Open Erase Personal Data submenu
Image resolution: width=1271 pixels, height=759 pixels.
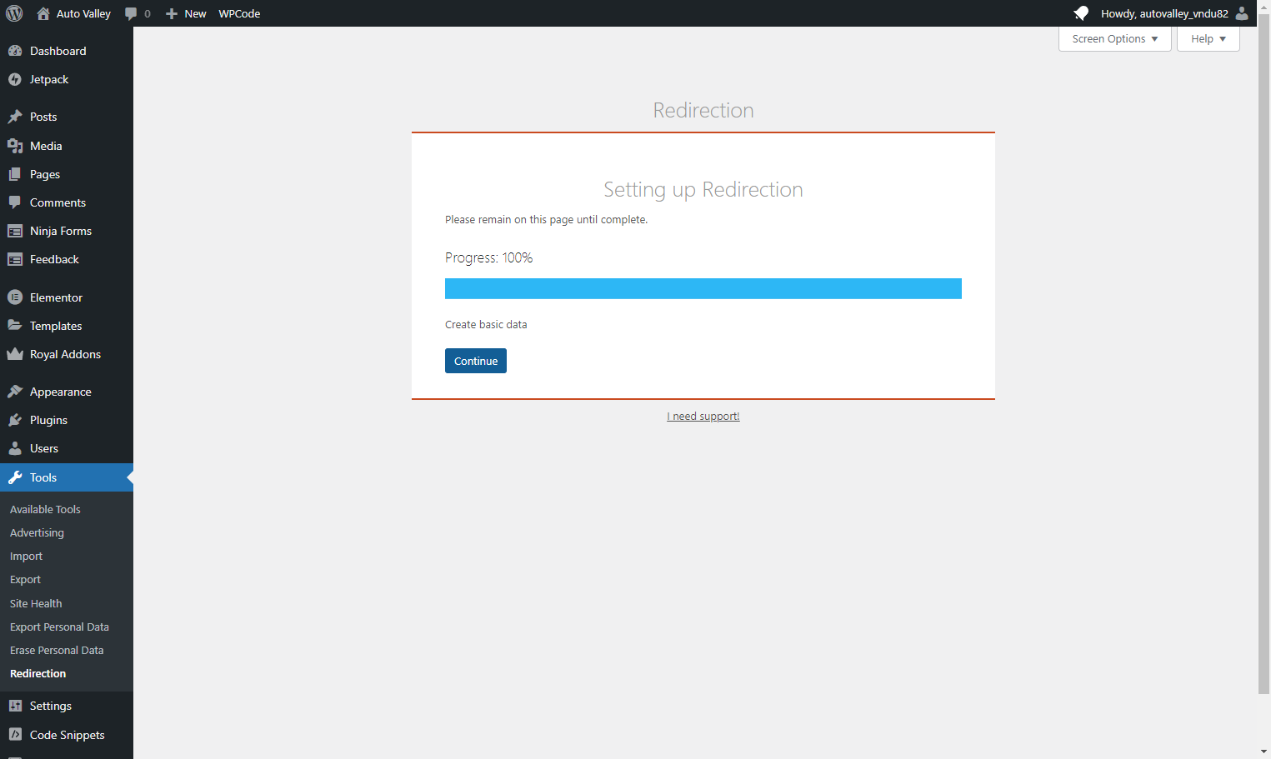[x=57, y=650]
